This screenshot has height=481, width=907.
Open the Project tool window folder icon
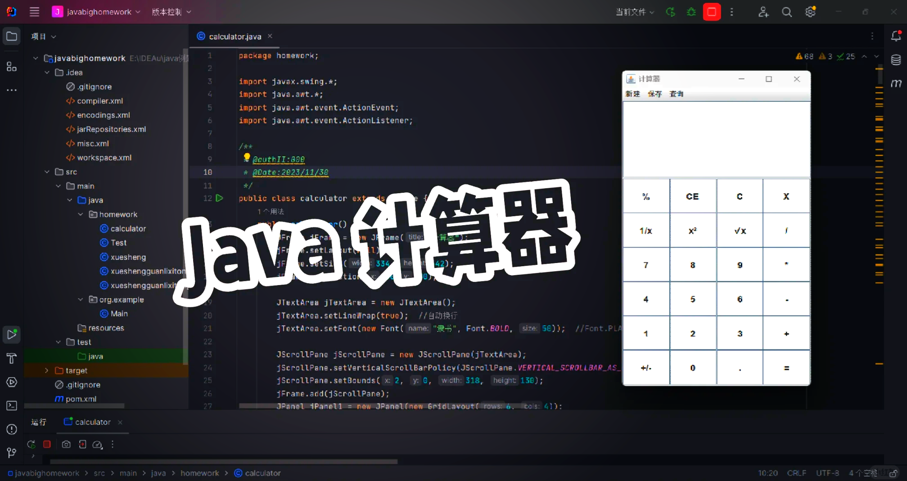point(12,36)
